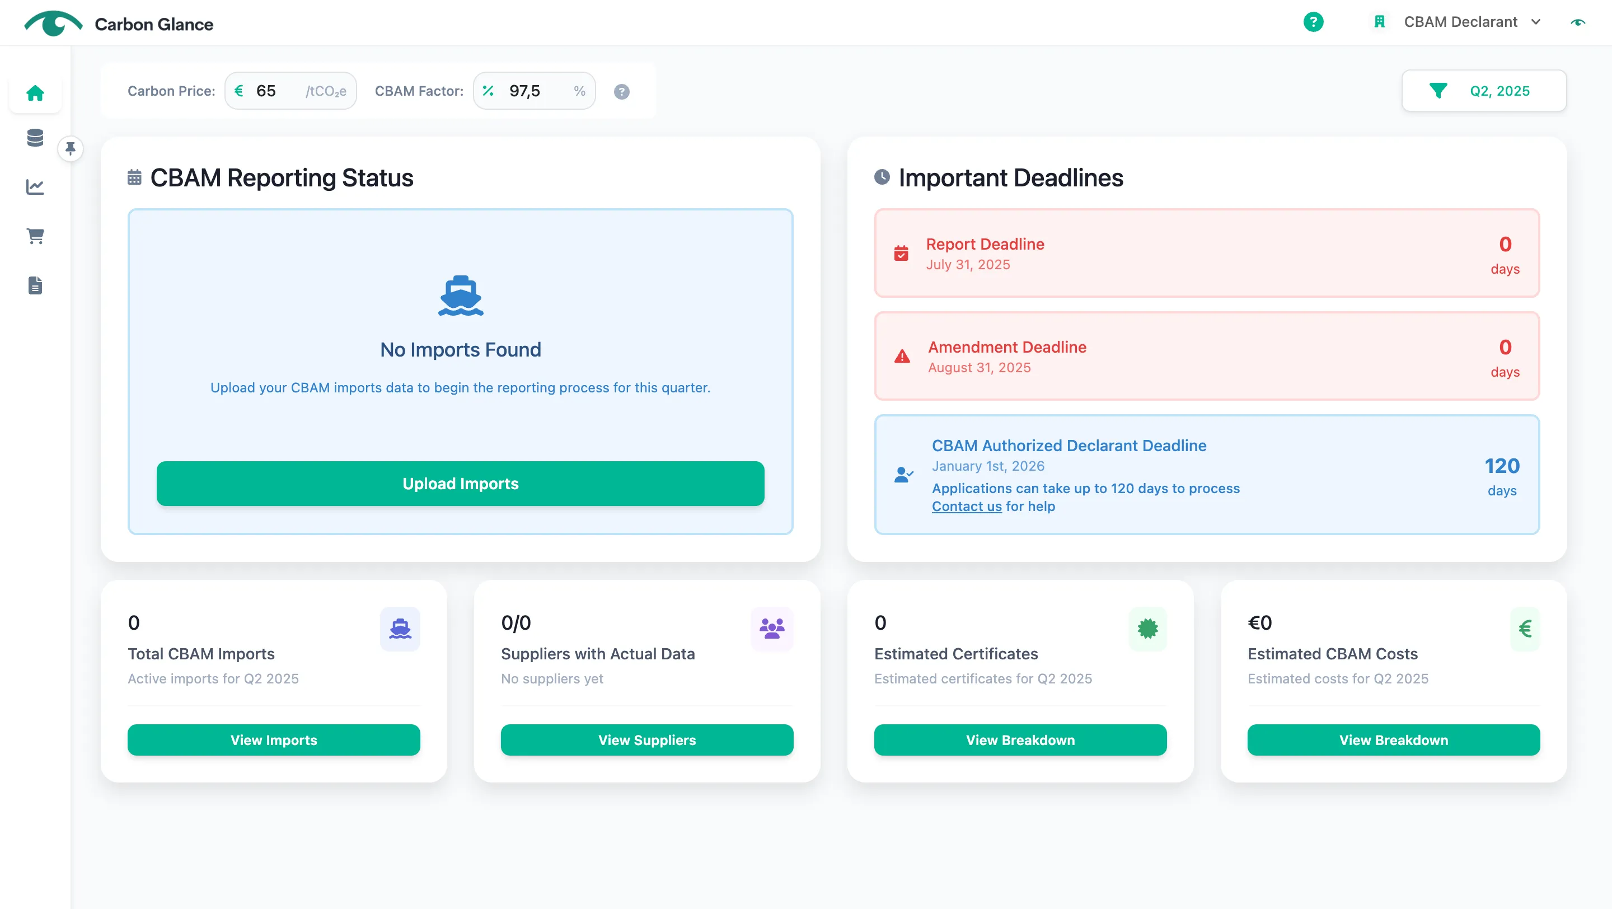The image size is (1612, 909).
Task: Click the '120' days count
Action: (x=1502, y=466)
